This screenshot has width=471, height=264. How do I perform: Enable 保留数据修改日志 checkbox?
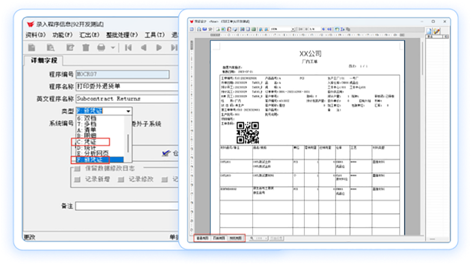coord(78,169)
